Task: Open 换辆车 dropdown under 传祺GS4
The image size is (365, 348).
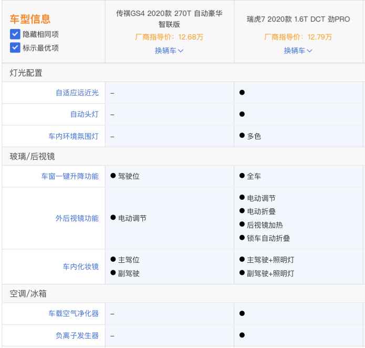Action: (169, 50)
